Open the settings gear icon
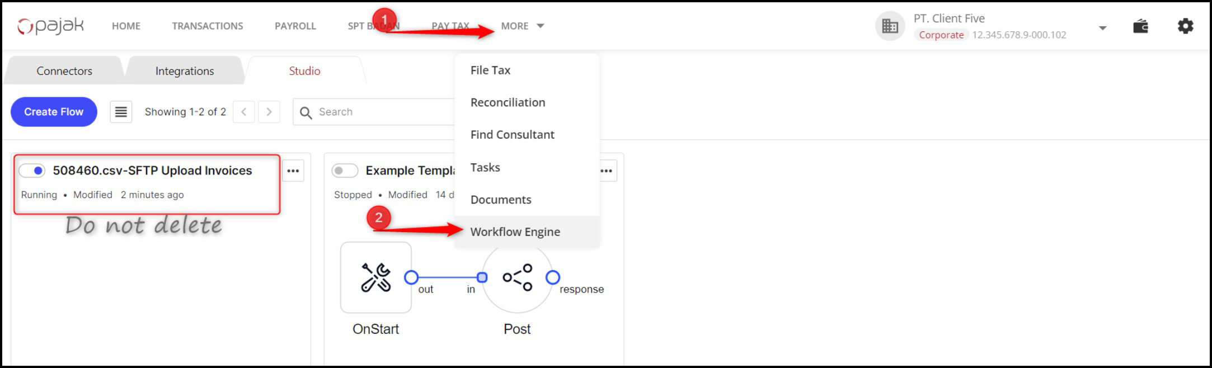This screenshot has width=1212, height=368. (1185, 26)
